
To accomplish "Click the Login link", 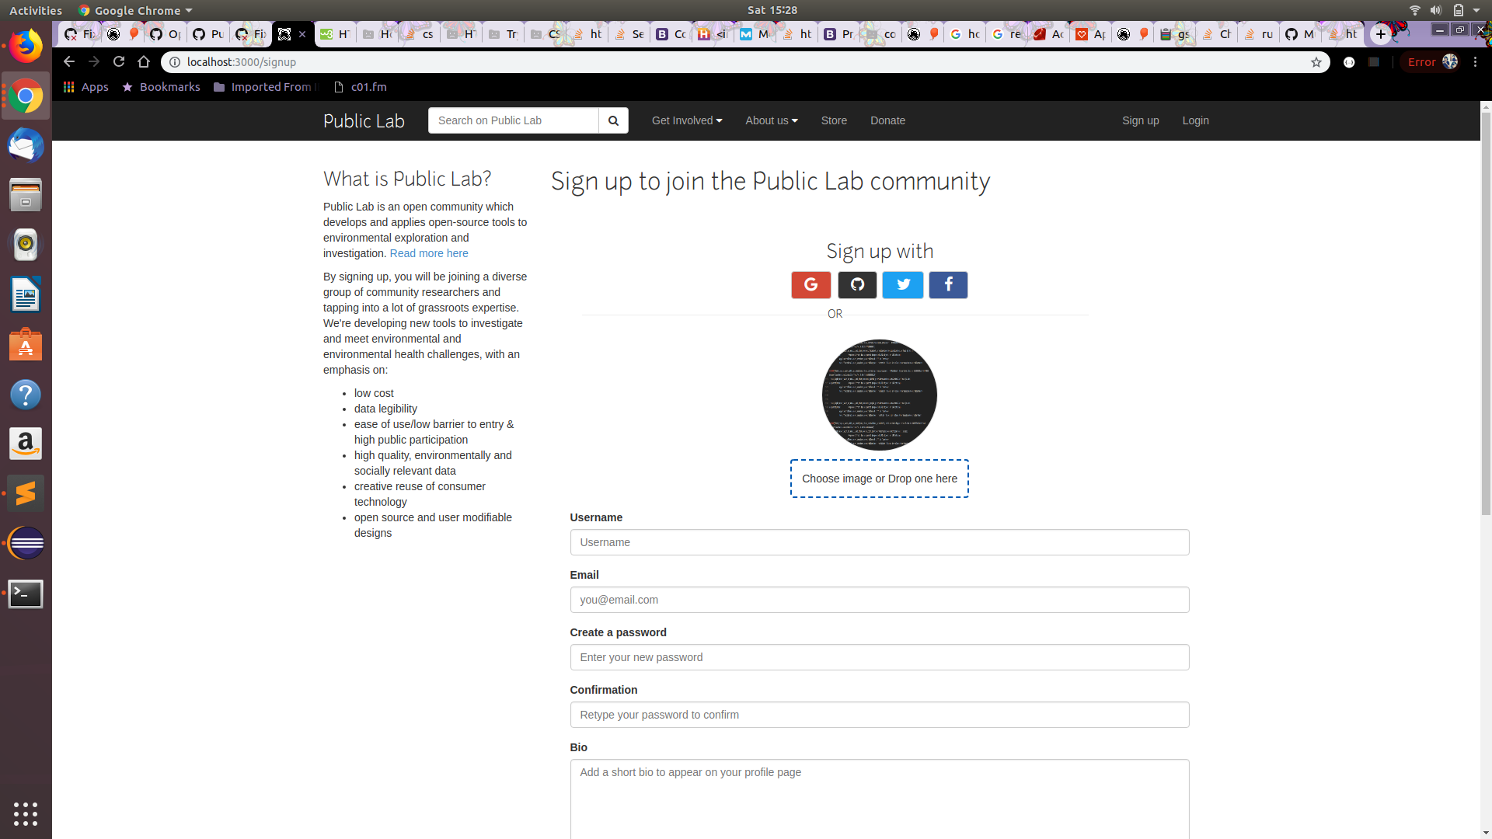I will (x=1195, y=120).
